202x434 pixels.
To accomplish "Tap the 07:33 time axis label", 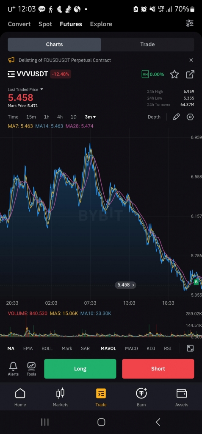I will (x=90, y=303).
